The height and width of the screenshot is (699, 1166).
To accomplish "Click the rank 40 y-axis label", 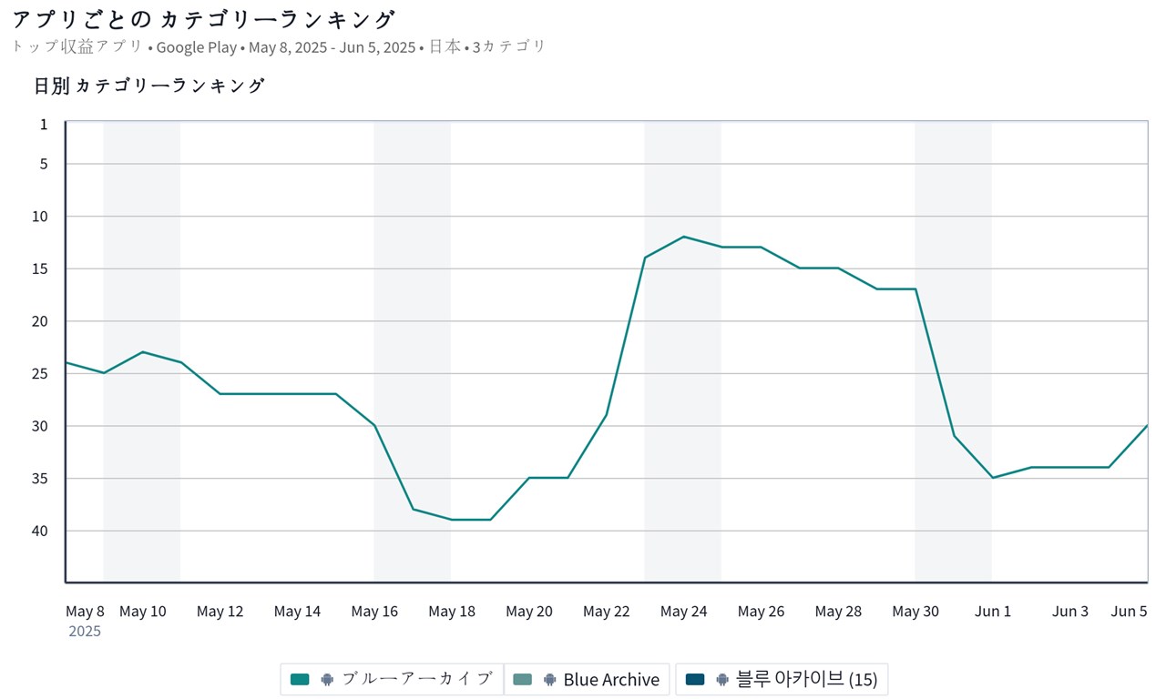I will [x=43, y=530].
